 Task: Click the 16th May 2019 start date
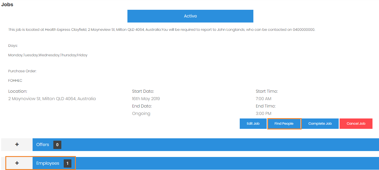146,99
